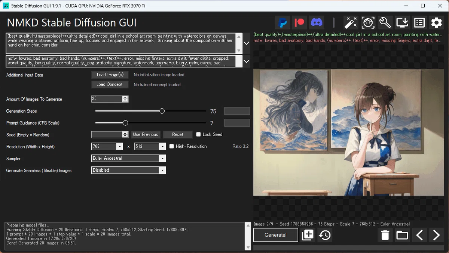This screenshot has width=449, height=253.
Task: Click the Load Concept button
Action: click(110, 84)
